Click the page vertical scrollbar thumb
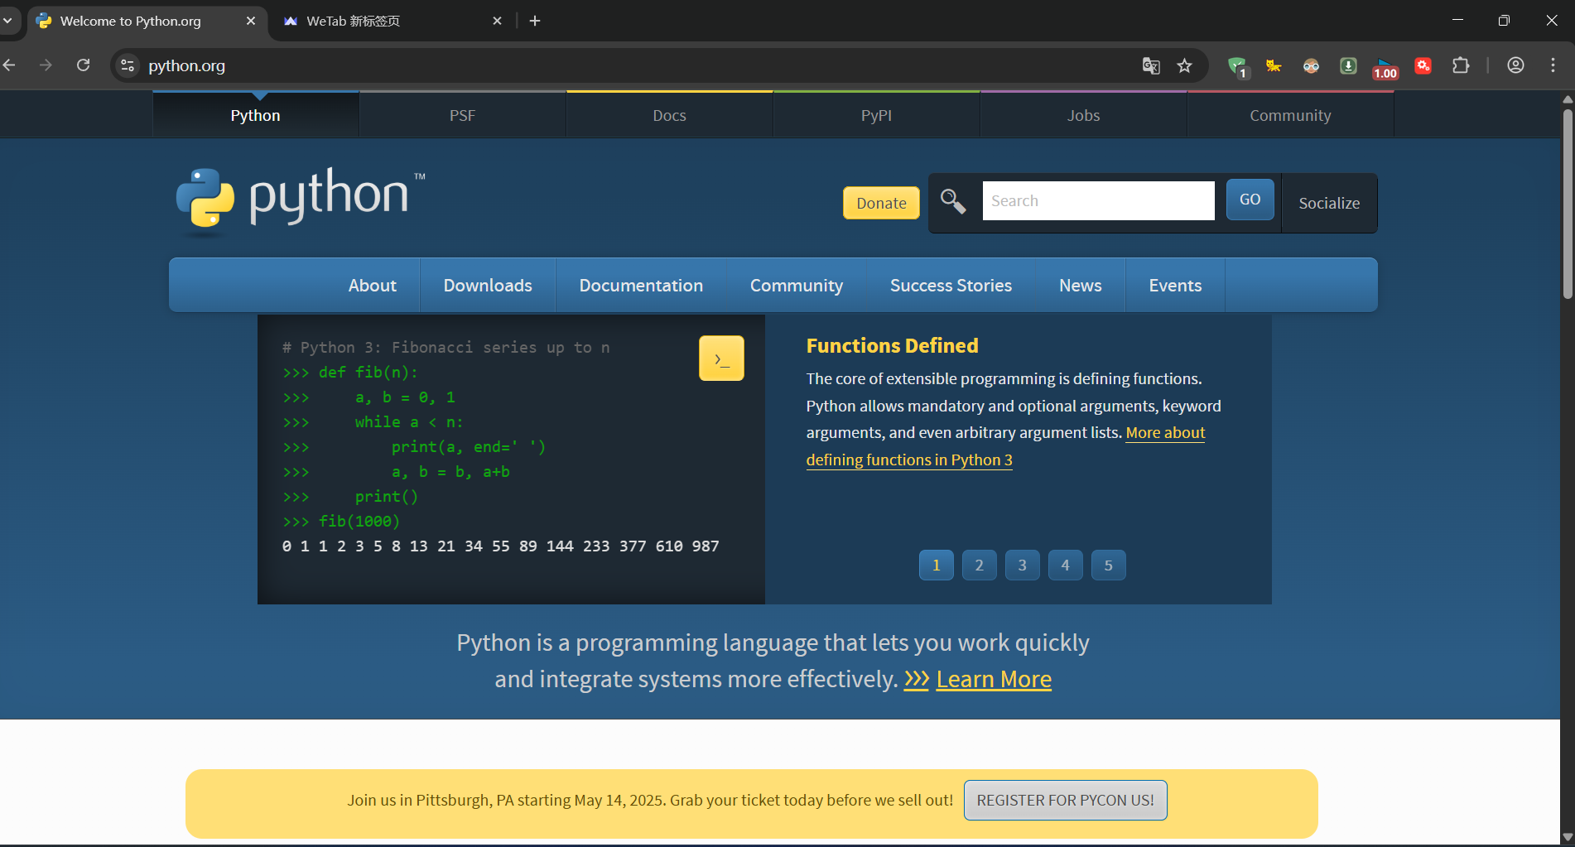Viewport: 1575px width, 847px height. pos(1567,203)
